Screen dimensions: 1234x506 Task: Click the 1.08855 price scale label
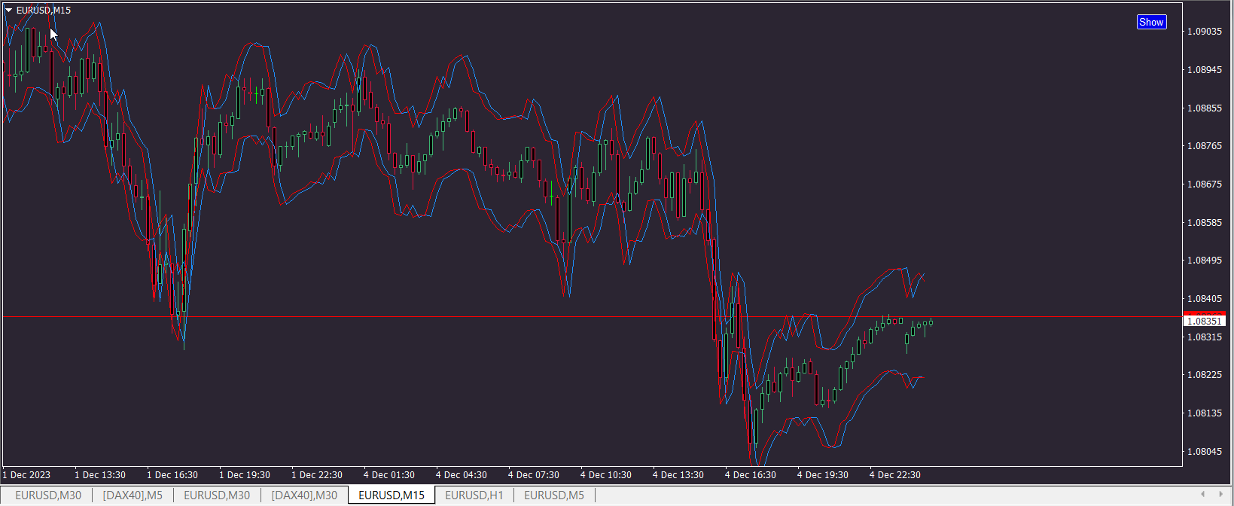pyautogui.click(x=1205, y=108)
